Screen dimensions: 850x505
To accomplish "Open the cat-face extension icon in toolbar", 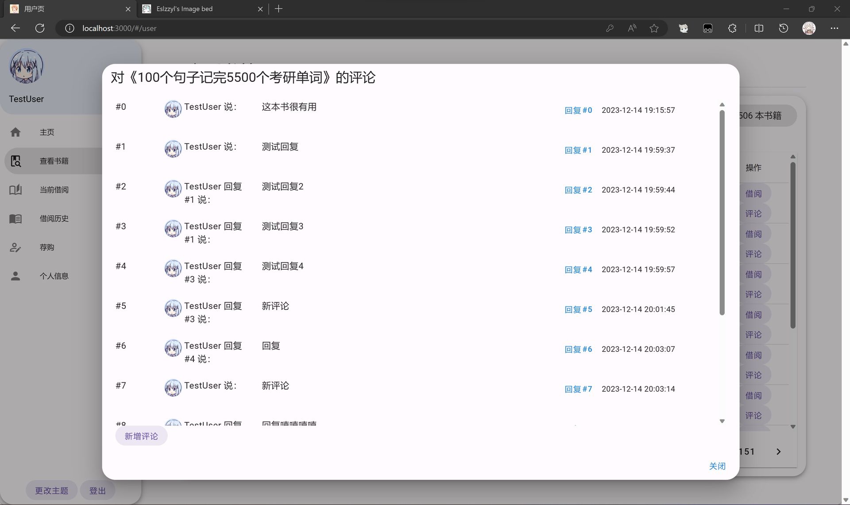I will (x=684, y=28).
